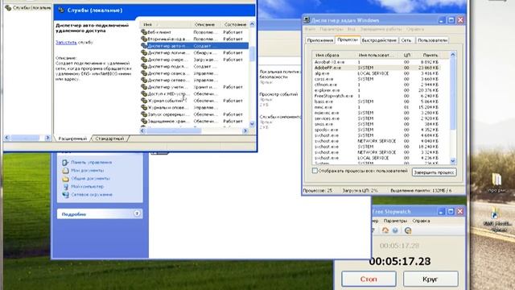Enable Отображать процессы всех пользователей checkbox

click(x=315, y=171)
